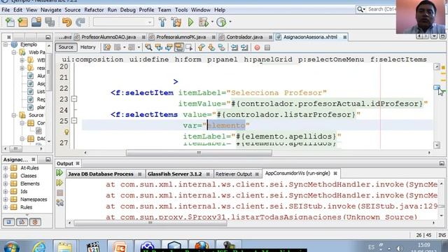This screenshot has height=252, width=448.
Task: Switch to History view
Action: pos(87,47)
